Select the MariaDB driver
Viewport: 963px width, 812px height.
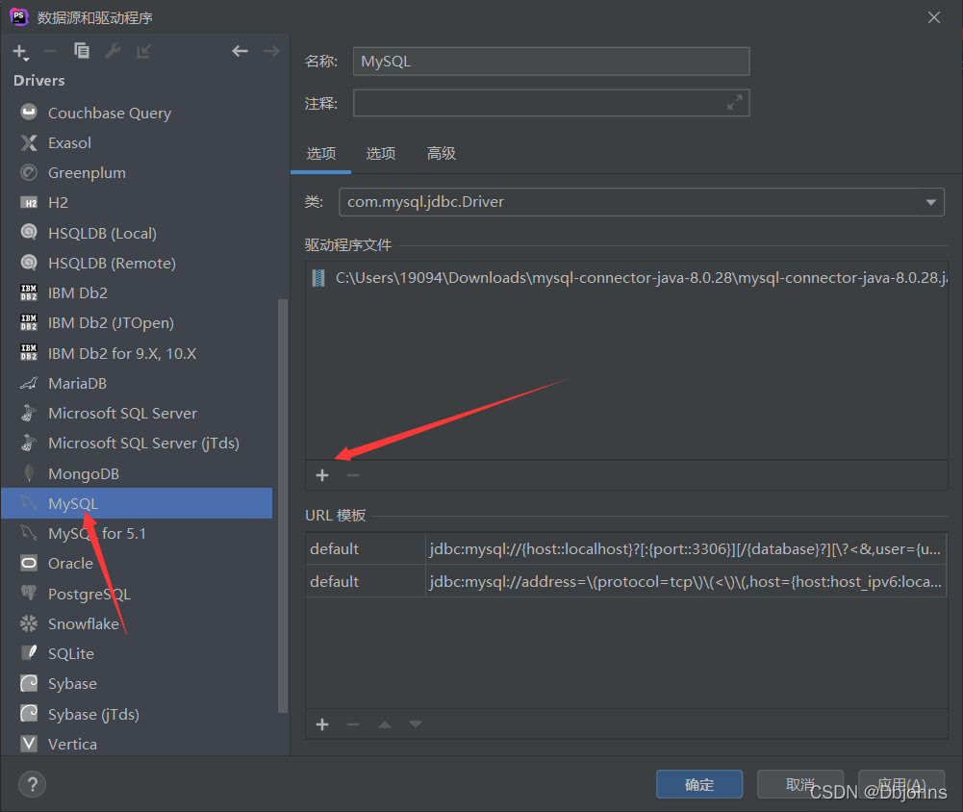tap(137, 383)
